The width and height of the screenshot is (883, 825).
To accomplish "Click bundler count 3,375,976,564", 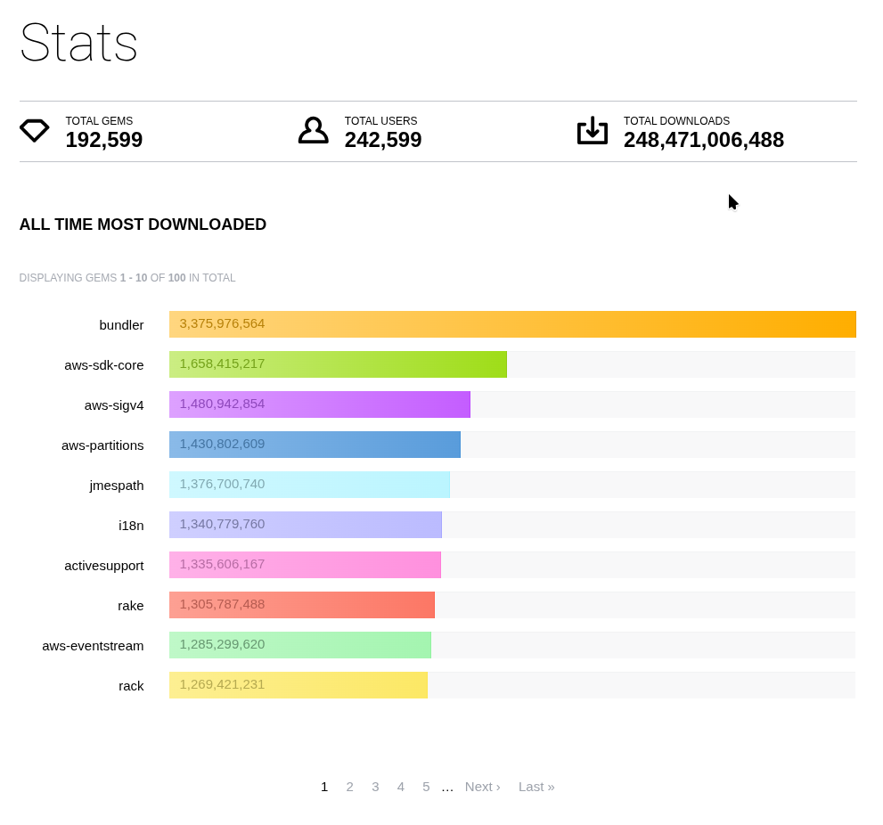I will [222, 323].
